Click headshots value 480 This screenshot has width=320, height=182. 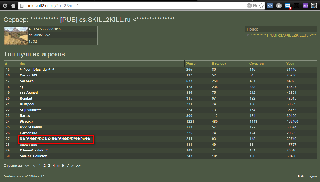click(x=214, y=122)
